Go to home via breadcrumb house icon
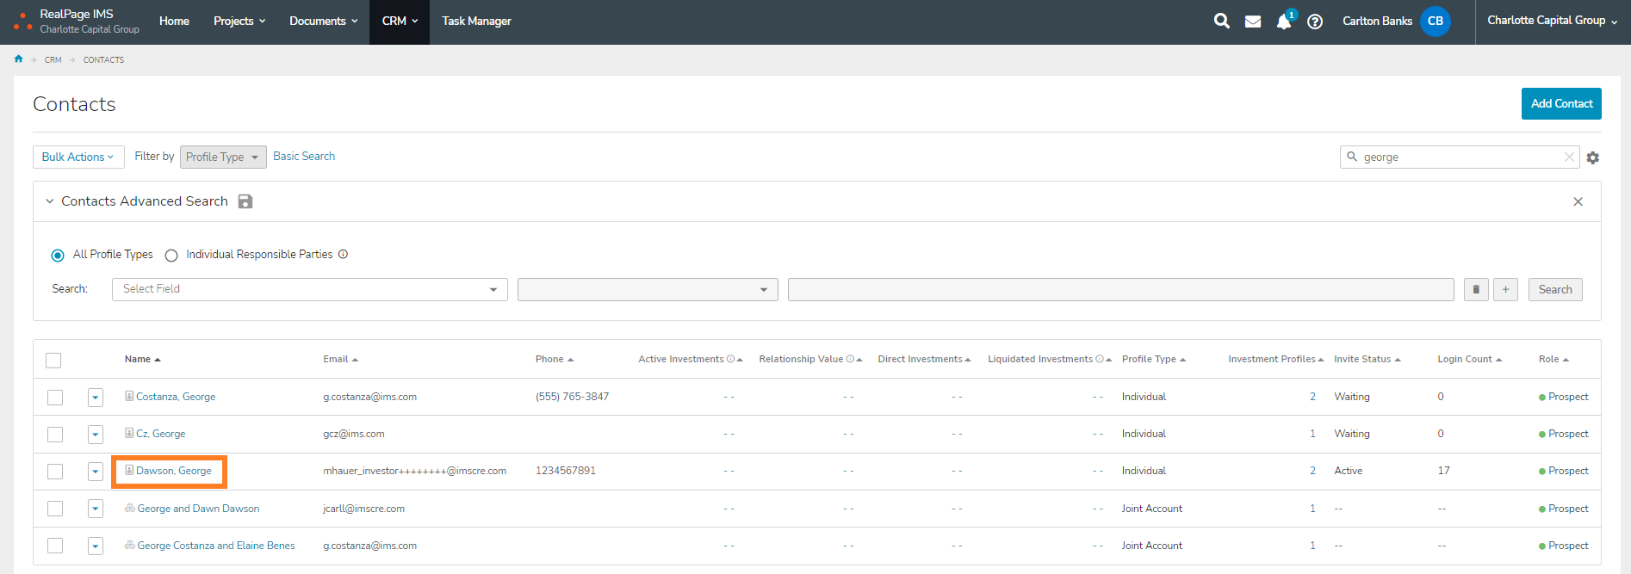 pyautogui.click(x=18, y=59)
